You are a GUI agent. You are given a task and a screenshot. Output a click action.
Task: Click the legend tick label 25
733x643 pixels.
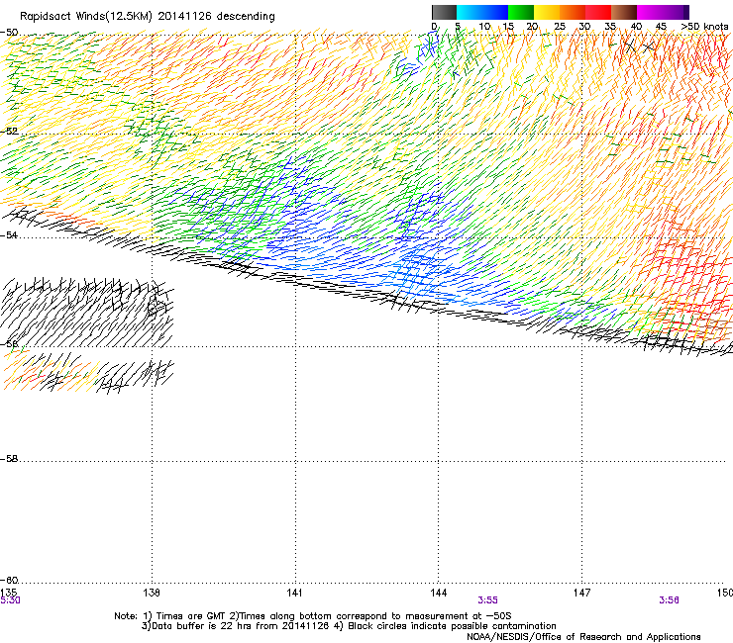(560, 27)
